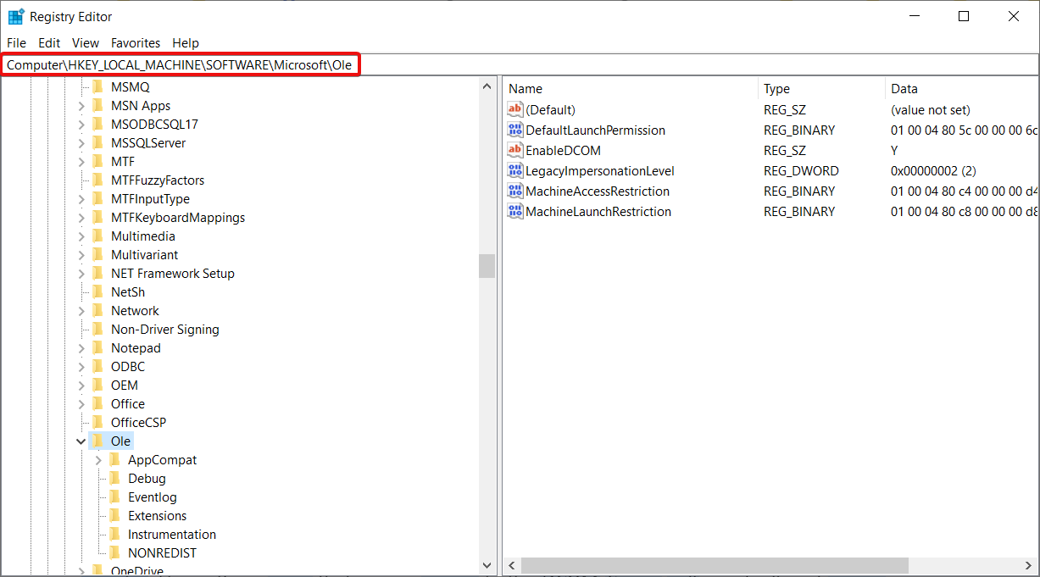Screen dimensions: 1040x577
Task: Click the REG_DWORD type cell
Action: coord(801,170)
